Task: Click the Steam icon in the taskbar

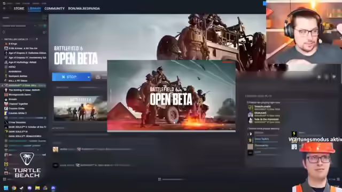Action: coord(21,188)
